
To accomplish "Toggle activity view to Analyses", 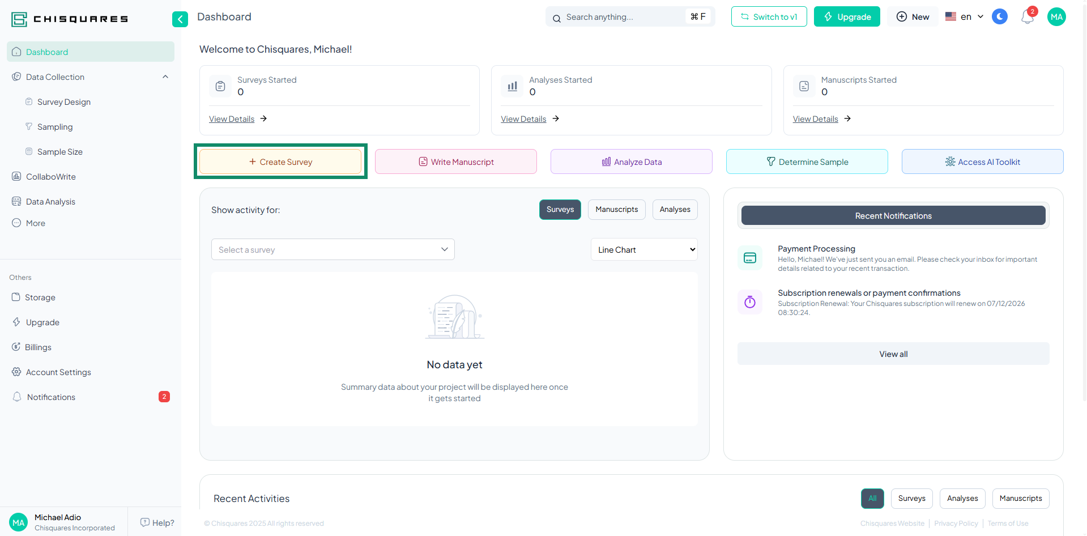I will point(675,209).
